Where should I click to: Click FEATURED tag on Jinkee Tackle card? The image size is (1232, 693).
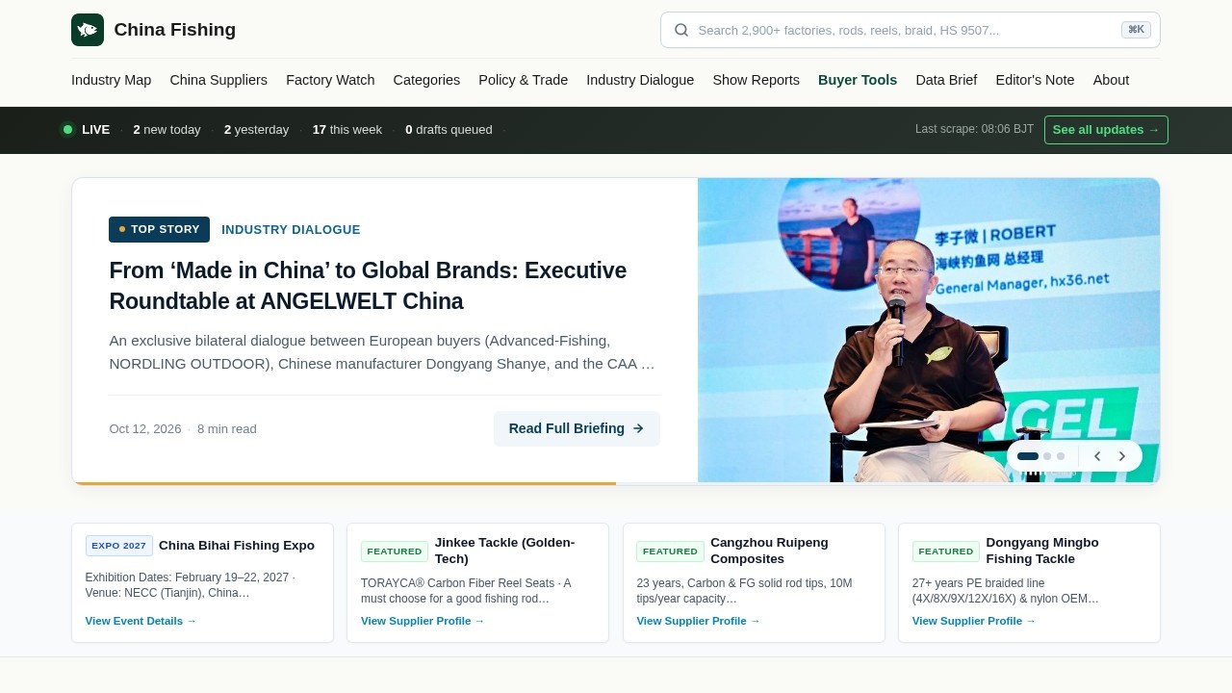(x=395, y=552)
